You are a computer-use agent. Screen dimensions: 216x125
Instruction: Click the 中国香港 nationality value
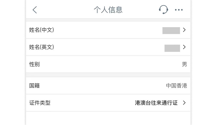176,85
